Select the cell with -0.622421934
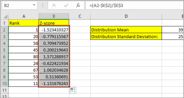 (x=54, y=63)
